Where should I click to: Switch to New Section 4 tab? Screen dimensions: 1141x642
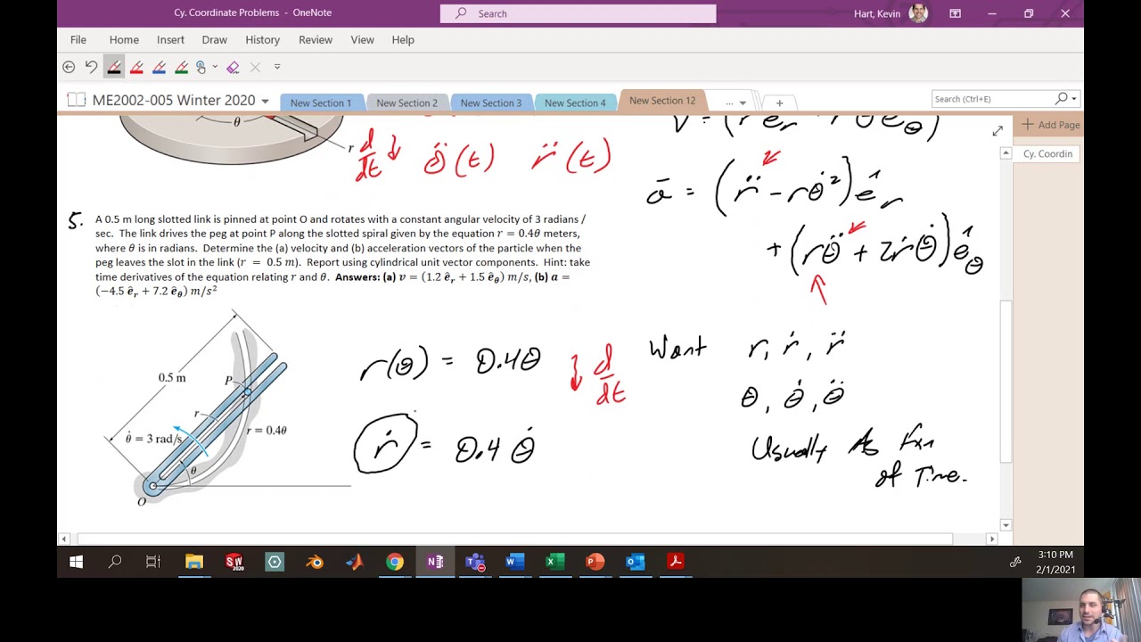[x=575, y=103]
